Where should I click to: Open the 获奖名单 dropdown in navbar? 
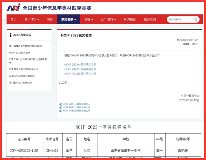tap(69, 19)
